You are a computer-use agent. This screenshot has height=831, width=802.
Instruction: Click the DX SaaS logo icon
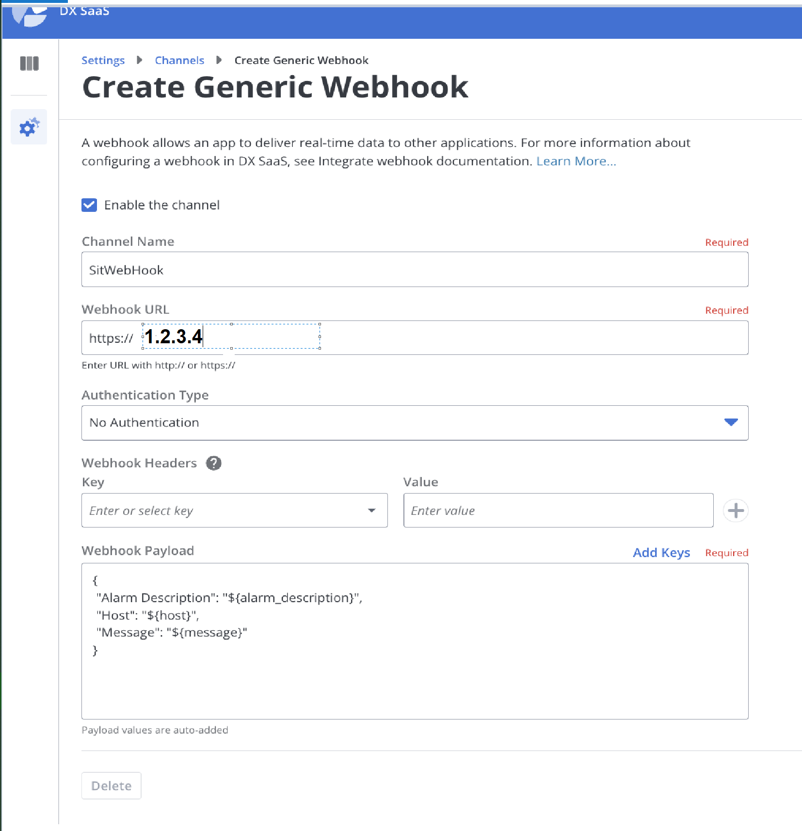point(30,16)
